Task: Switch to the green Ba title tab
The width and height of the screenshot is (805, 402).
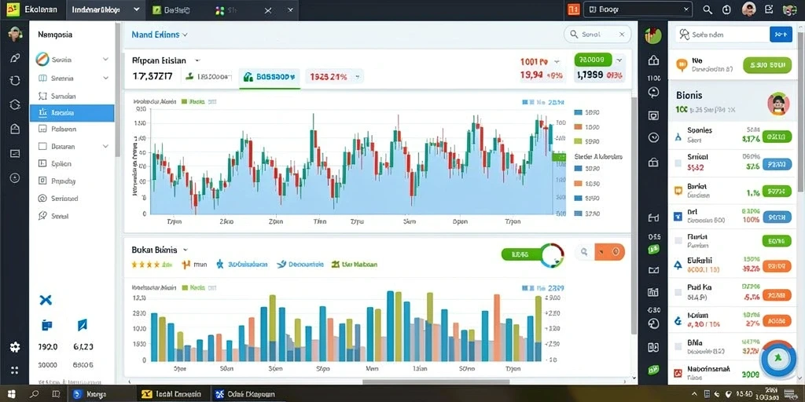Action: point(172,9)
